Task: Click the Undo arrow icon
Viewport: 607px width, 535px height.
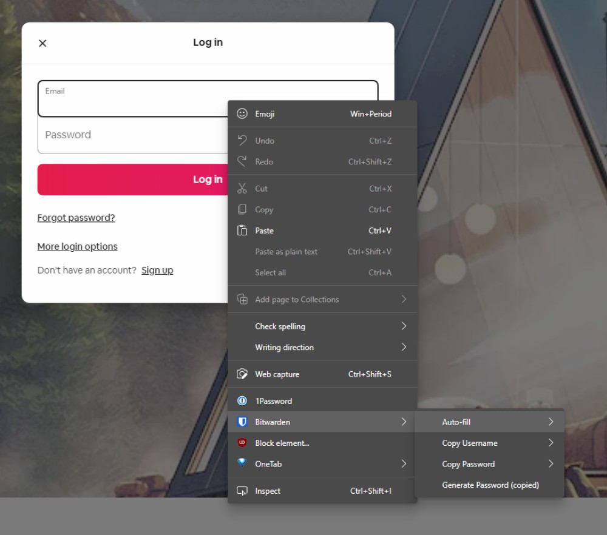Action: pyautogui.click(x=242, y=141)
